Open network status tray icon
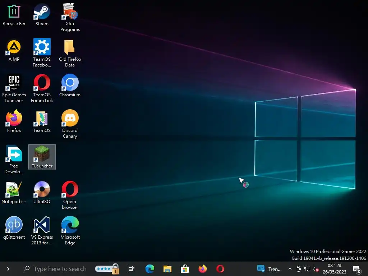368x276 pixels. (307, 269)
